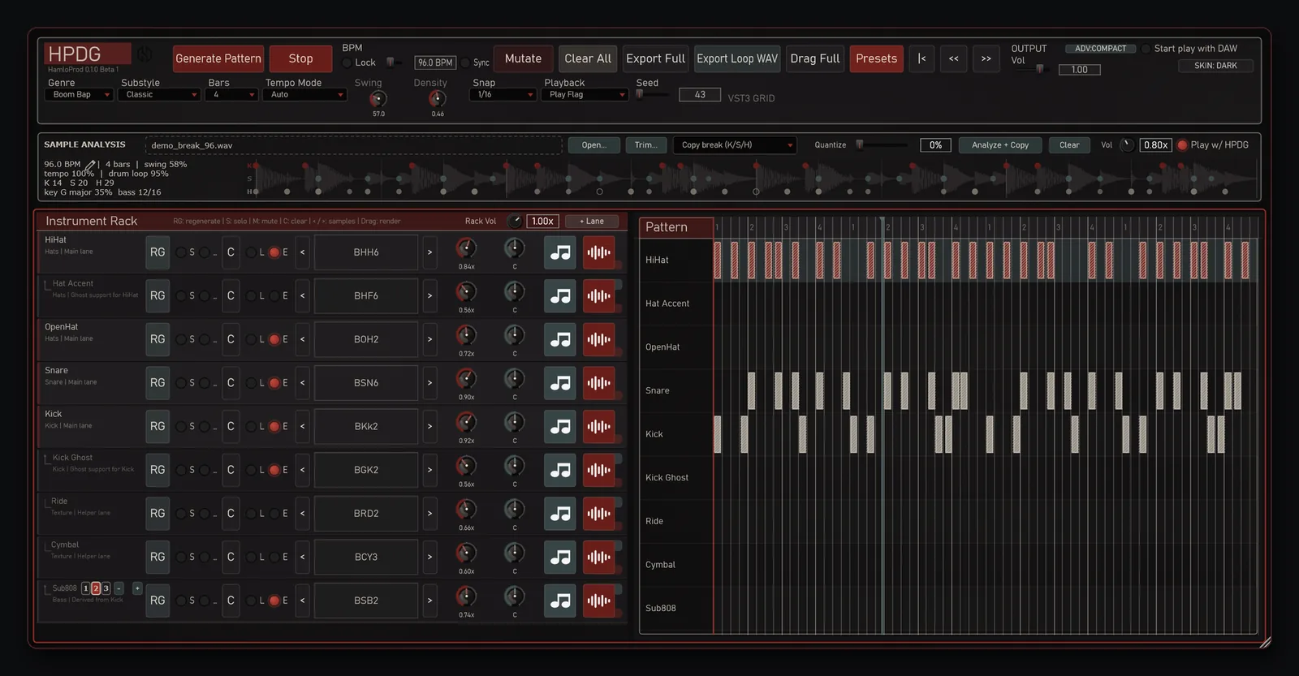Click the OpenHat lane music note icon
This screenshot has height=676, width=1299.
click(x=560, y=339)
